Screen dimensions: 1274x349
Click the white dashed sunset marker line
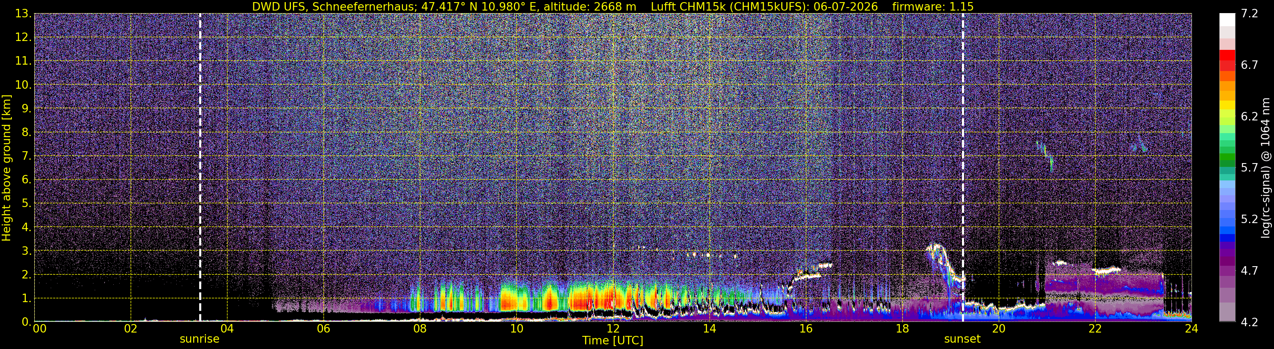tap(963, 167)
